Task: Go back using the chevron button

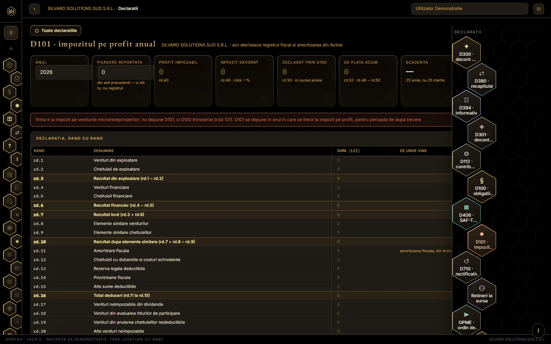Action: (x=34, y=9)
